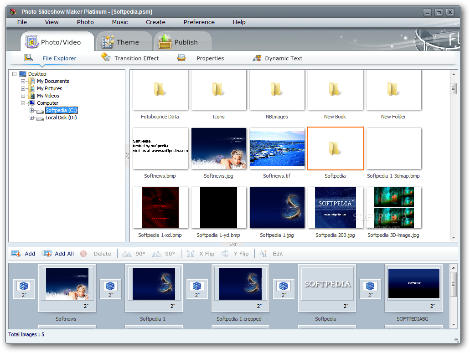This screenshot has width=470, height=353.
Task: Click the Edit text icon
Action: (x=263, y=254)
